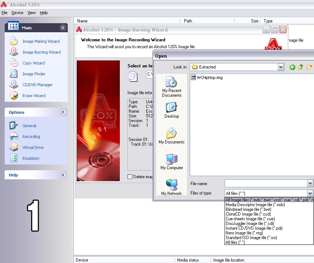Go to My Recent Documents place
Image resolution: width=314 pixels, height=263 pixels.
(172, 87)
